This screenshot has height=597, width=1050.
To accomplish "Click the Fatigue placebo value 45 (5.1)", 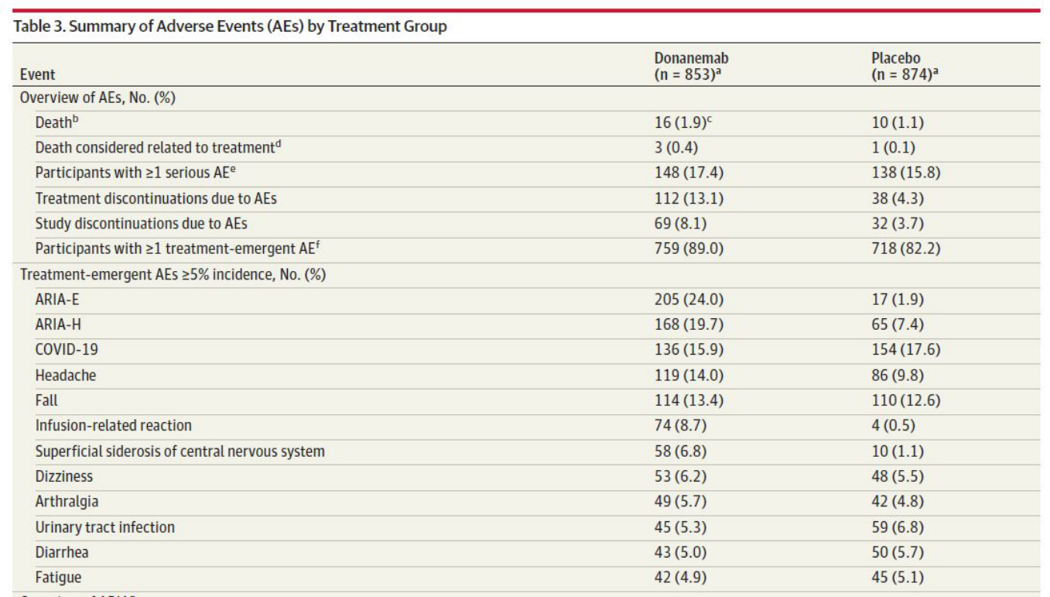I will [898, 578].
